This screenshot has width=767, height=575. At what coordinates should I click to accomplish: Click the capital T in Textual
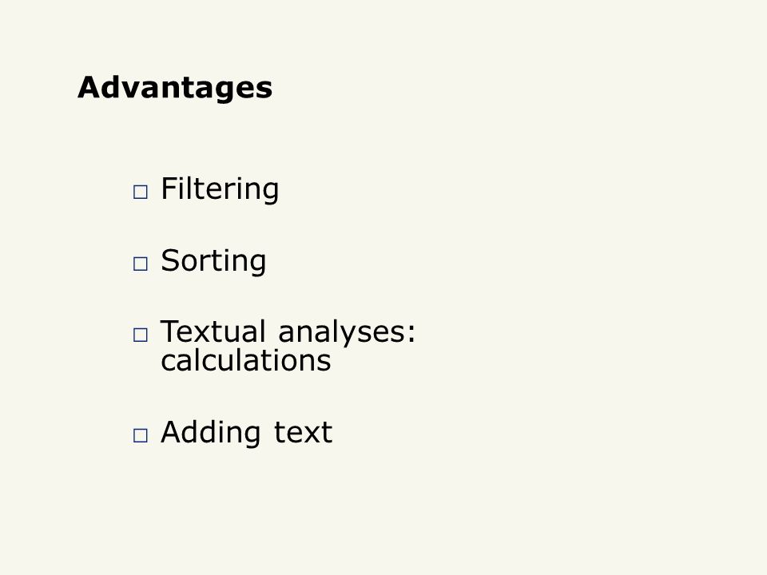click(x=171, y=331)
